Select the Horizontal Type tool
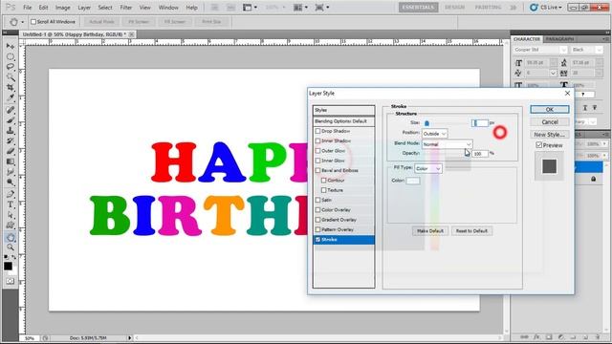This screenshot has width=612, height=344. click(x=11, y=204)
